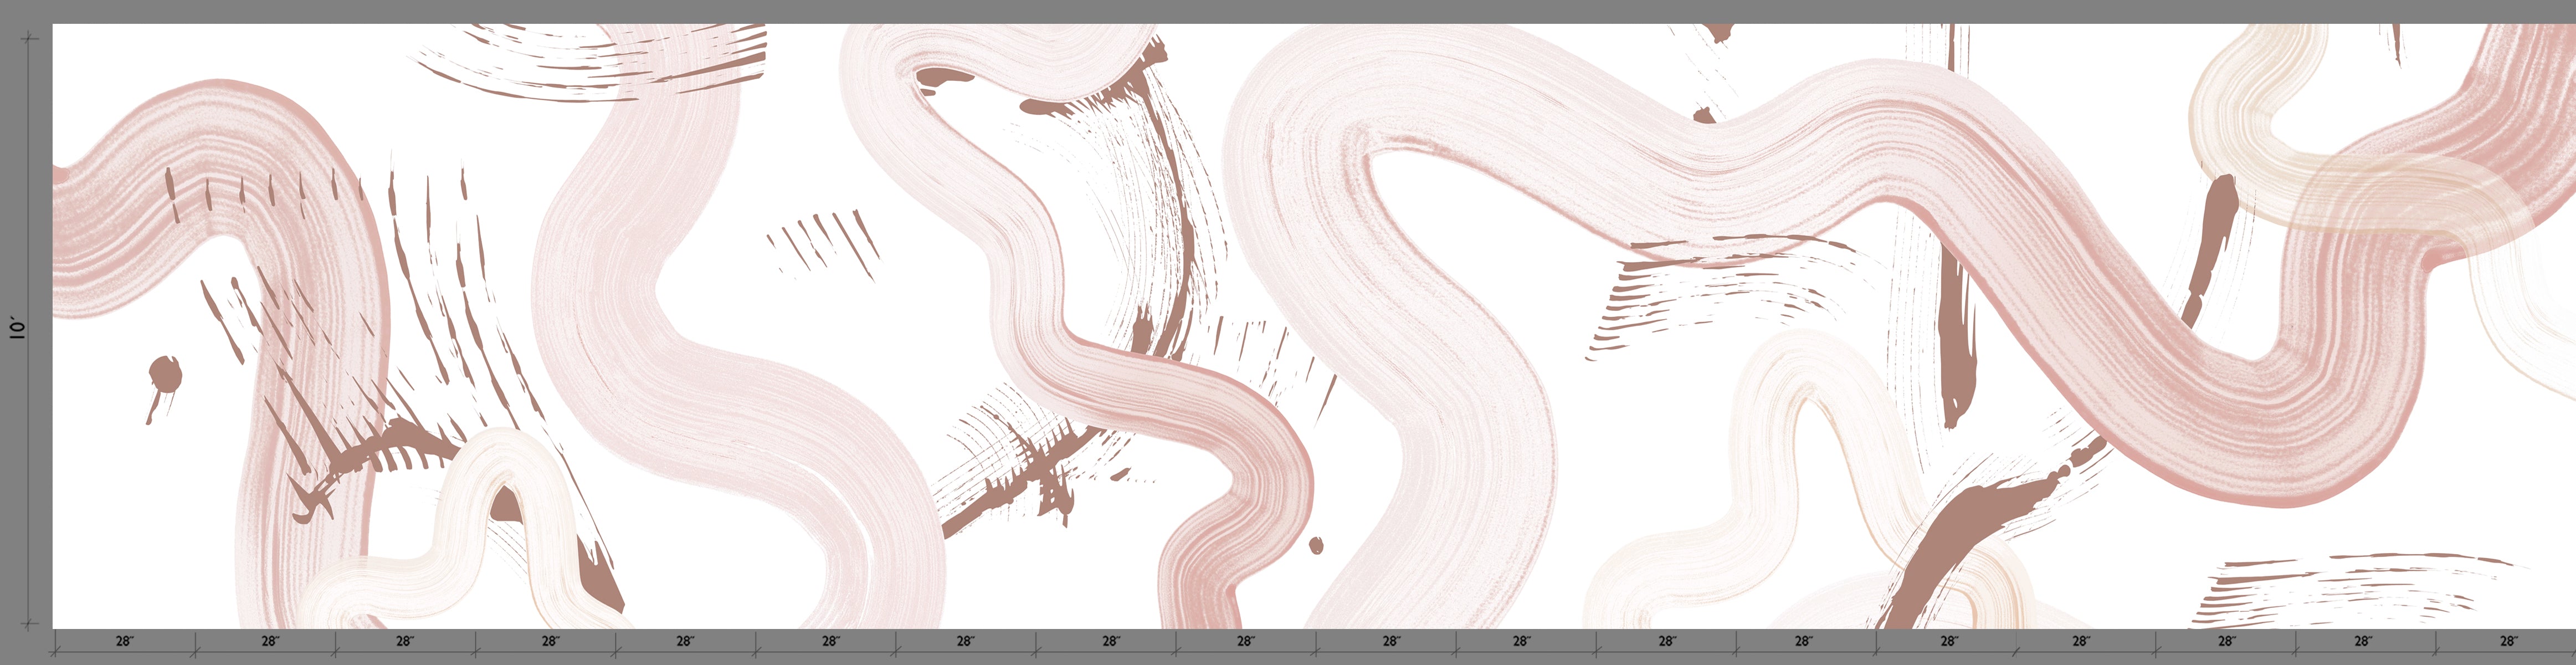Viewport: 2576px width, 665px height.
Task: Click the vertical left ruler line
Action: click(30, 330)
